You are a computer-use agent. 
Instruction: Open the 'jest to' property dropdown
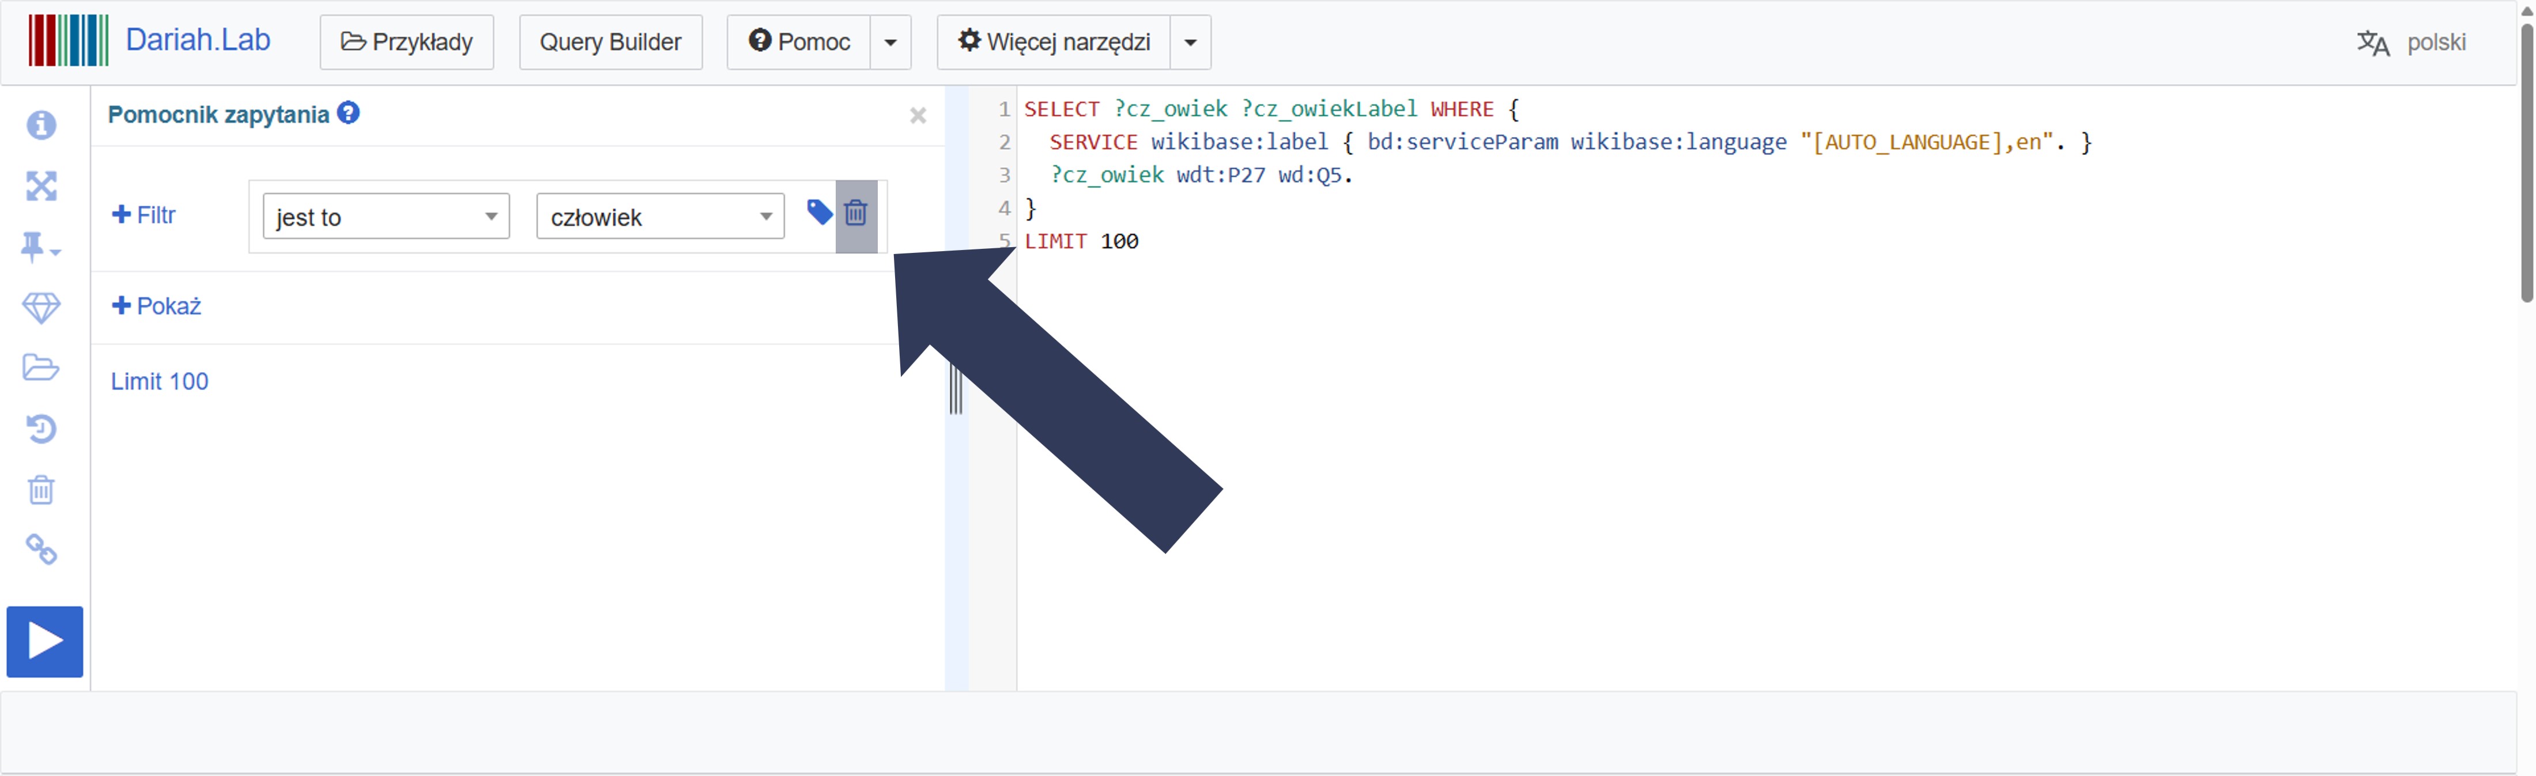386,217
